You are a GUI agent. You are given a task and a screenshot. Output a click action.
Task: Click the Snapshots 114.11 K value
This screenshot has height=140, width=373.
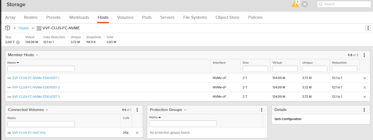[x=91, y=42]
